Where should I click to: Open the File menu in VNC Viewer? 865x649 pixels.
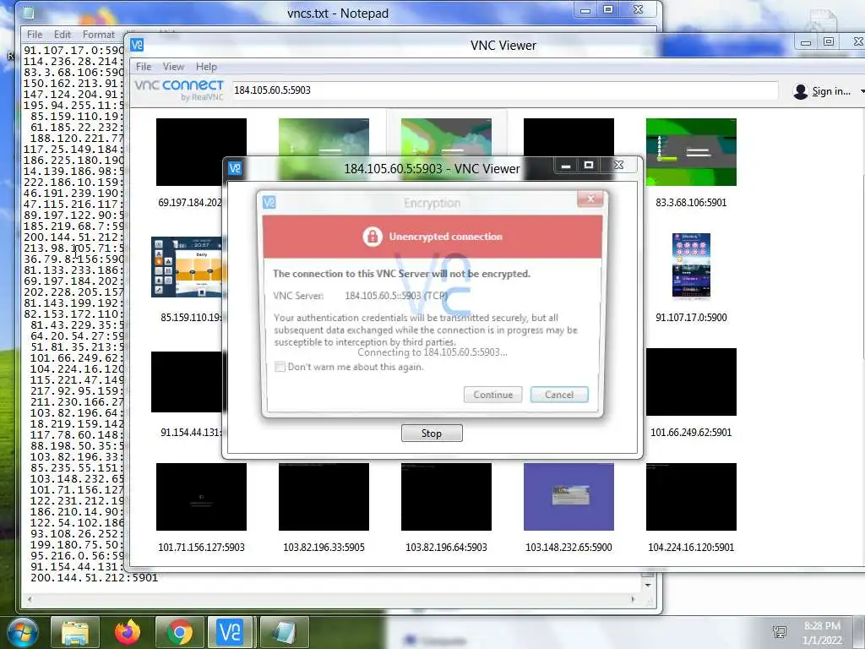[144, 67]
